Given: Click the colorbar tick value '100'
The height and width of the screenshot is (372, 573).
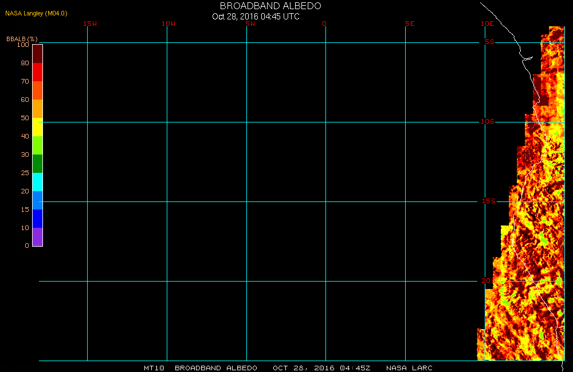Looking at the screenshot, I should click(23, 45).
